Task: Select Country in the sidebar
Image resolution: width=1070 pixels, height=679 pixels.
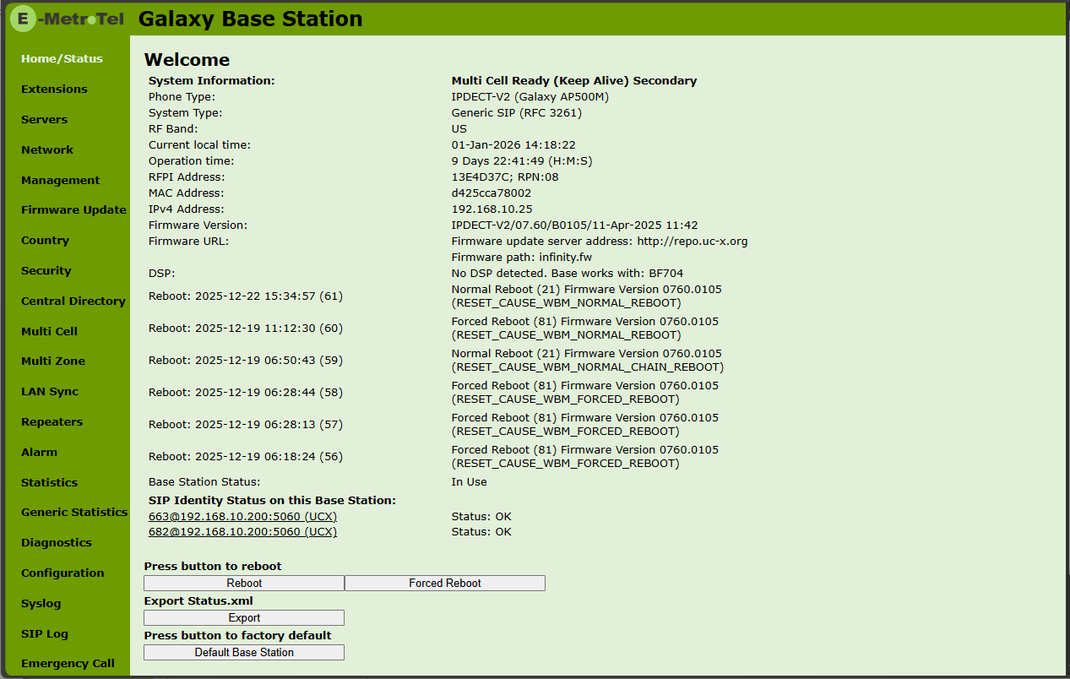Action: 45,241
